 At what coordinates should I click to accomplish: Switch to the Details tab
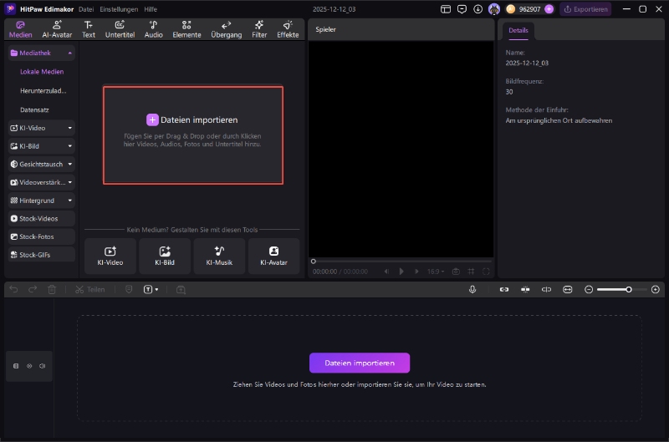518,30
